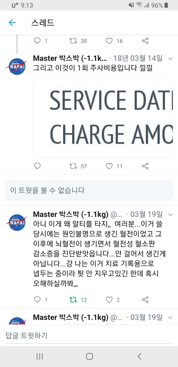The width and height of the screenshot is (178, 367).
Task: Retweet the tweet with 57 retweets
Action: click(x=73, y=166)
